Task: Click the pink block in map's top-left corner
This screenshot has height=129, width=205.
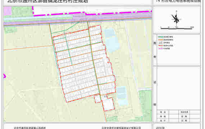Action: coord(8,11)
